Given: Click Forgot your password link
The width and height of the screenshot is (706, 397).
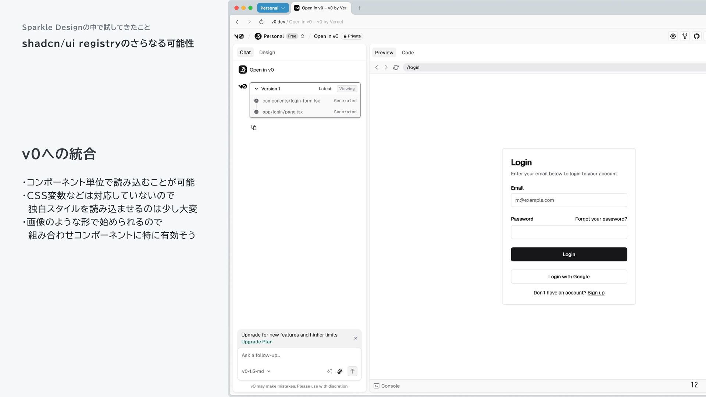Looking at the screenshot, I should (x=601, y=219).
